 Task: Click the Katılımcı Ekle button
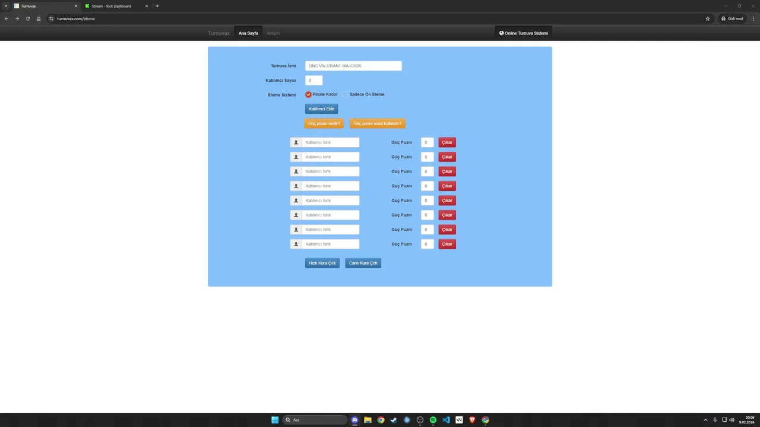click(x=321, y=109)
